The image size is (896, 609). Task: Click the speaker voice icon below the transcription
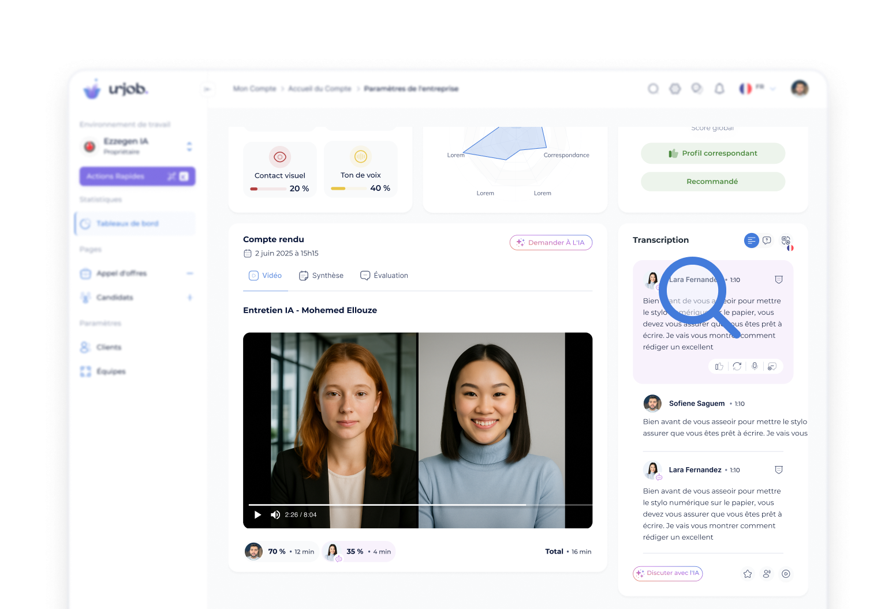pos(767,574)
